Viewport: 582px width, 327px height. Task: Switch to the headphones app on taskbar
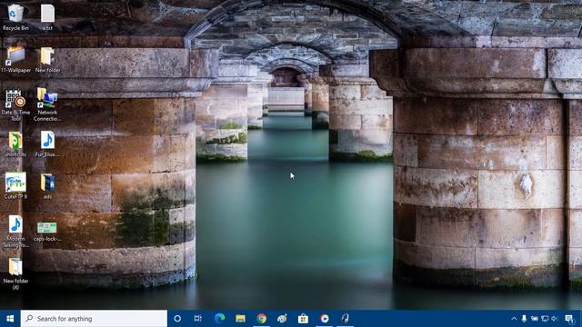coord(346,319)
